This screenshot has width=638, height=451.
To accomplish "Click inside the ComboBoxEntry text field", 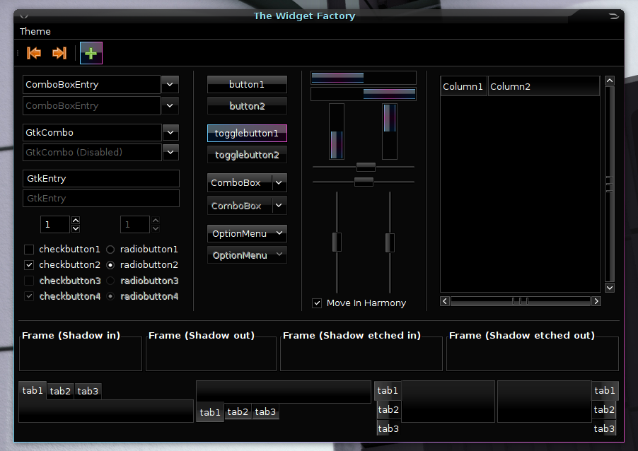I will pos(91,85).
